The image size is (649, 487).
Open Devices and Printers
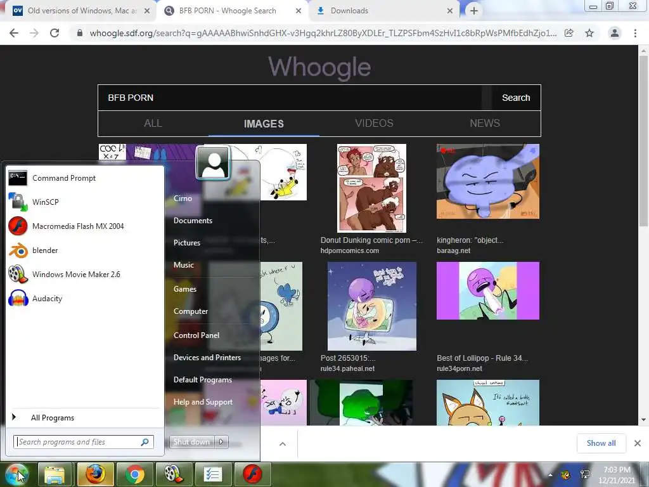click(x=207, y=358)
